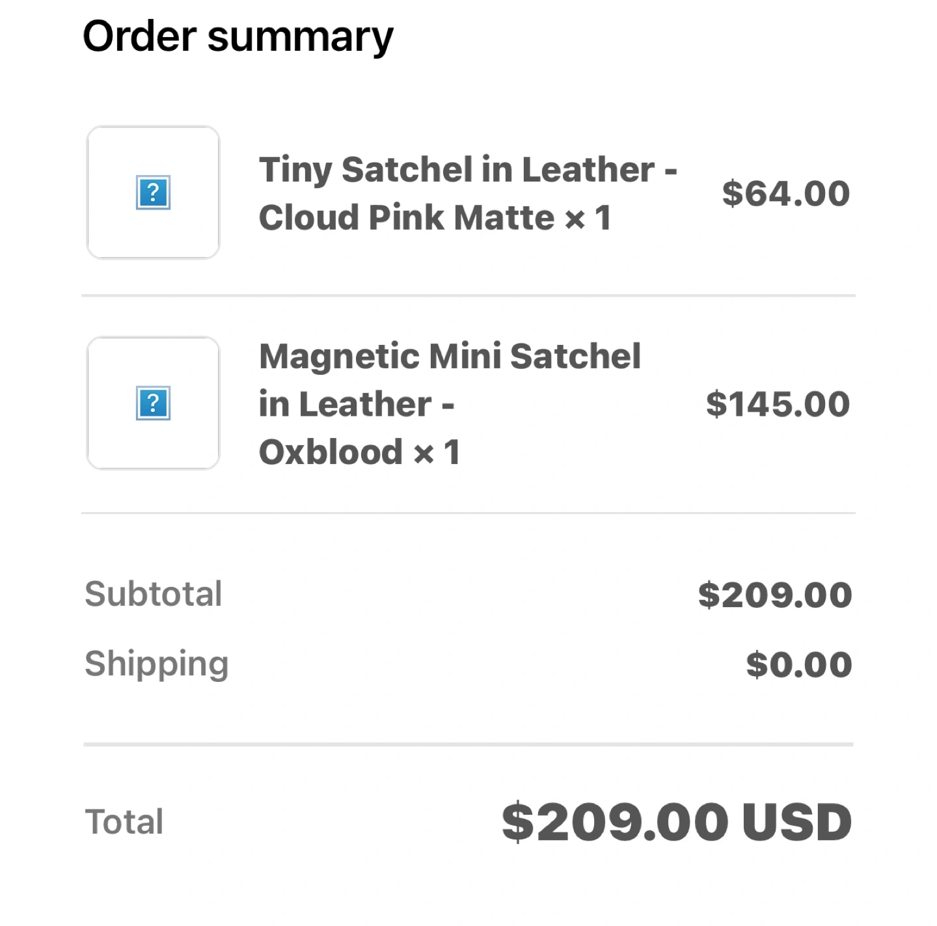Select the "Magnetic Mini Satchel" product title
The height and width of the screenshot is (926, 937).
[x=450, y=357]
